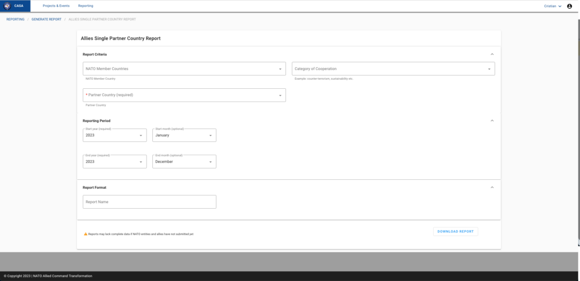The image size is (580, 281).
Task: Open Category of Cooperation dropdown
Action: tap(393, 69)
